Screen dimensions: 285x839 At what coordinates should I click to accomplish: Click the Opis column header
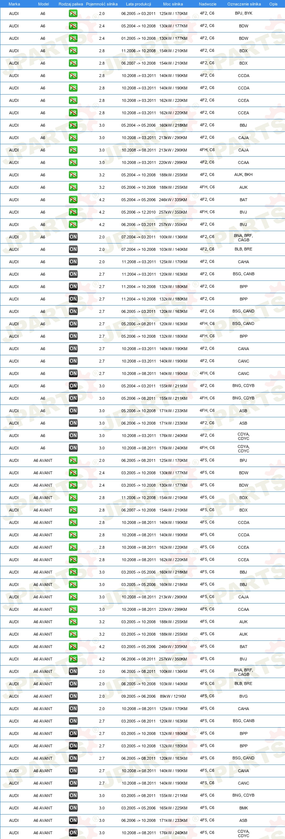coord(273,4)
